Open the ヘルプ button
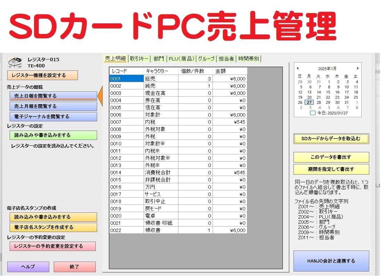 click(x=28, y=267)
